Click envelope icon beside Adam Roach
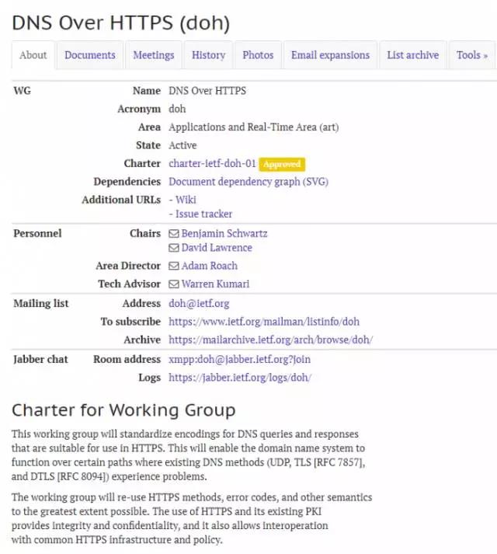The image size is (497, 554). click(x=174, y=267)
